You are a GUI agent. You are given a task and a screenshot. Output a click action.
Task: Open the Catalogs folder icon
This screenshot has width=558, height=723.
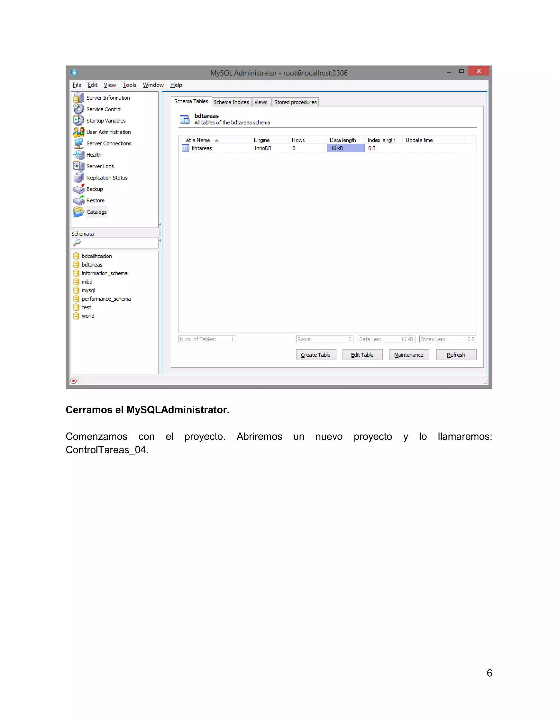tap(79, 212)
